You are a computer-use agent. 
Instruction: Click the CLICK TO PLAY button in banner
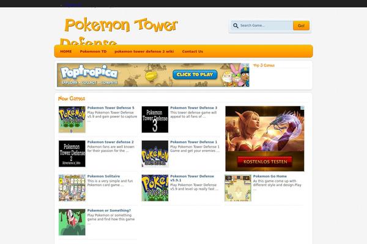click(x=195, y=74)
